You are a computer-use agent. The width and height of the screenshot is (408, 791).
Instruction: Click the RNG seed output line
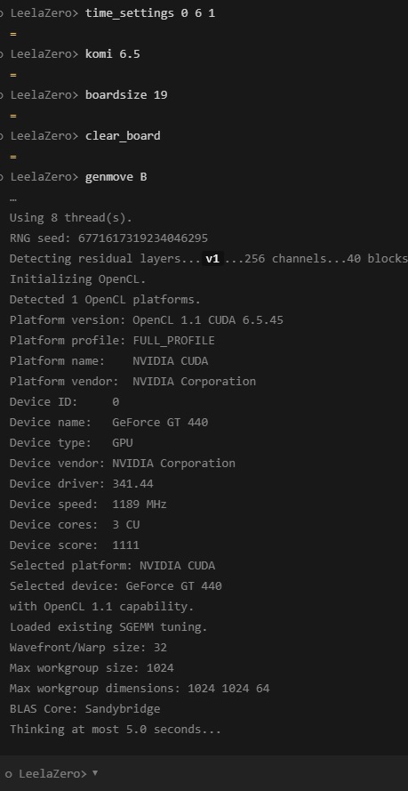[x=108, y=238]
